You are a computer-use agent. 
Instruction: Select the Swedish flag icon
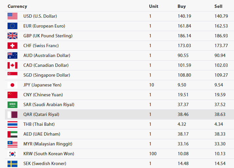(12, 163)
